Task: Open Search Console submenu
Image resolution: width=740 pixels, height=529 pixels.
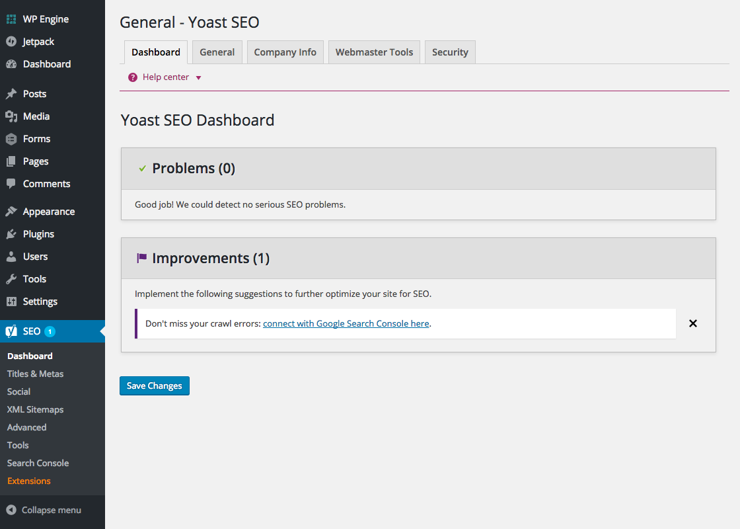Action: (x=38, y=464)
